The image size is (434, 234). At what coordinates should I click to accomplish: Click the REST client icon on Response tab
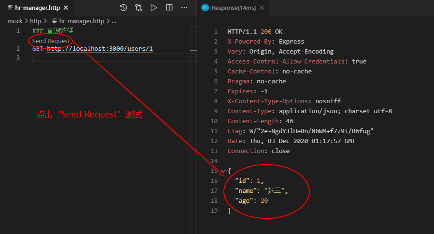coord(205,8)
